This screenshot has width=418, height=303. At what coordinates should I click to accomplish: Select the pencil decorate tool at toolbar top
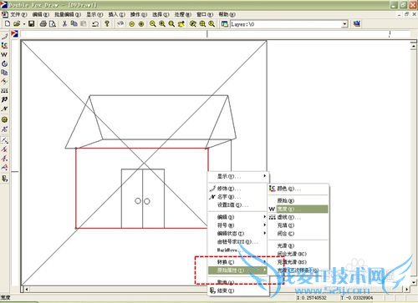(x=4, y=37)
